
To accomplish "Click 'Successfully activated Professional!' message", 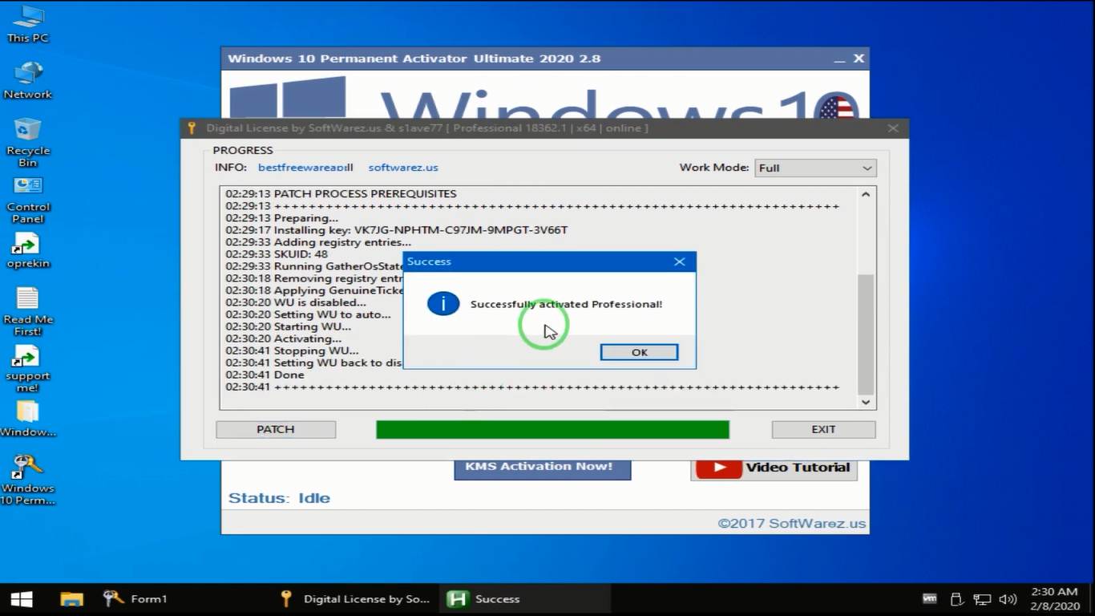I will click(566, 304).
